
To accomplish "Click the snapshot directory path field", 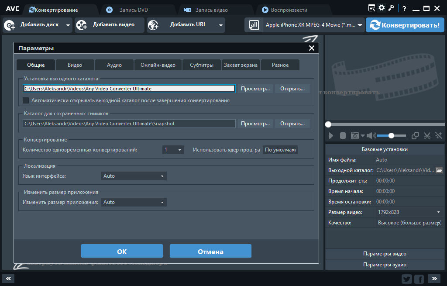I will (x=129, y=124).
